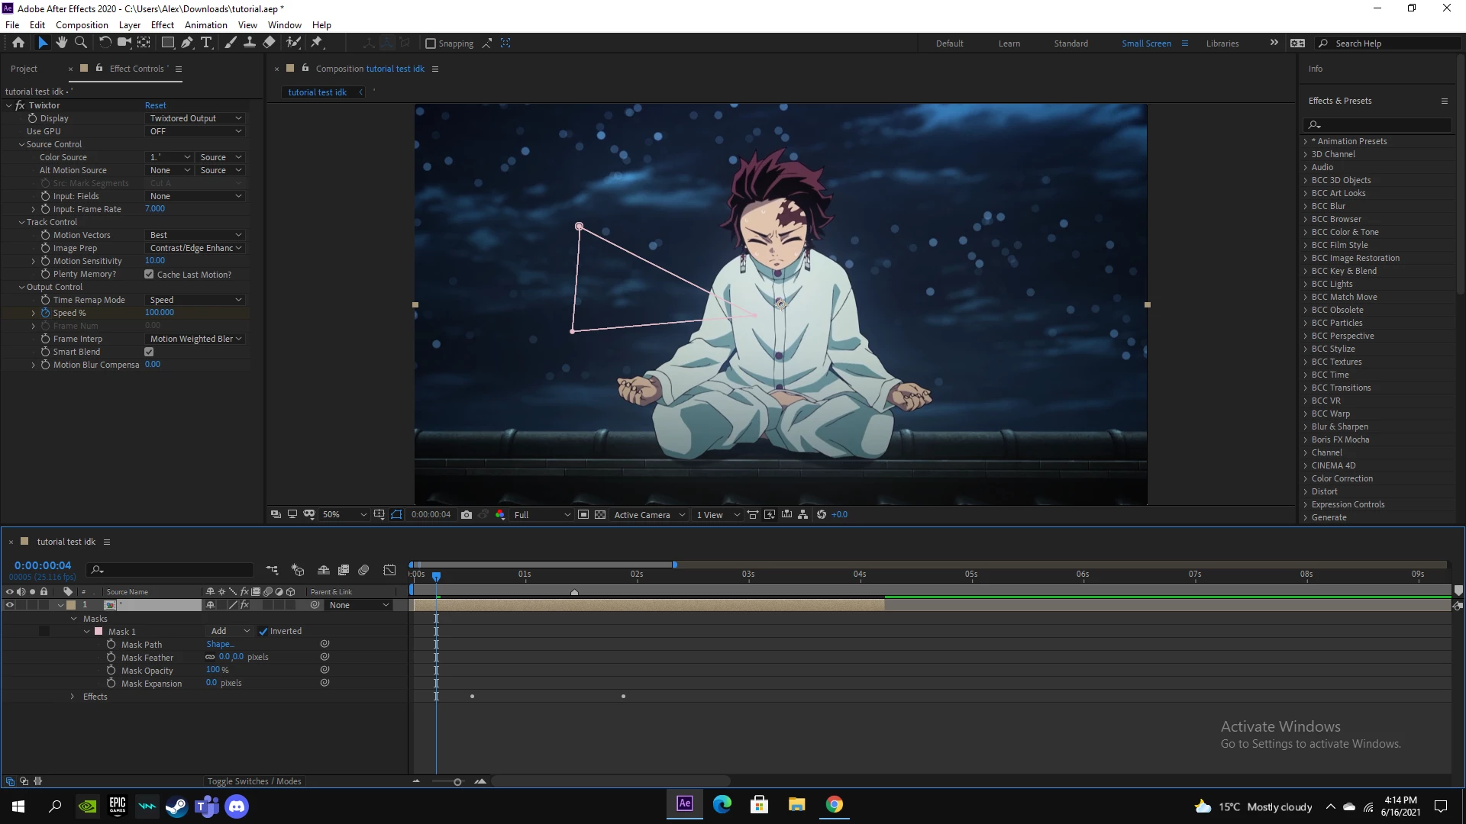Select the Type tool

coord(206,43)
